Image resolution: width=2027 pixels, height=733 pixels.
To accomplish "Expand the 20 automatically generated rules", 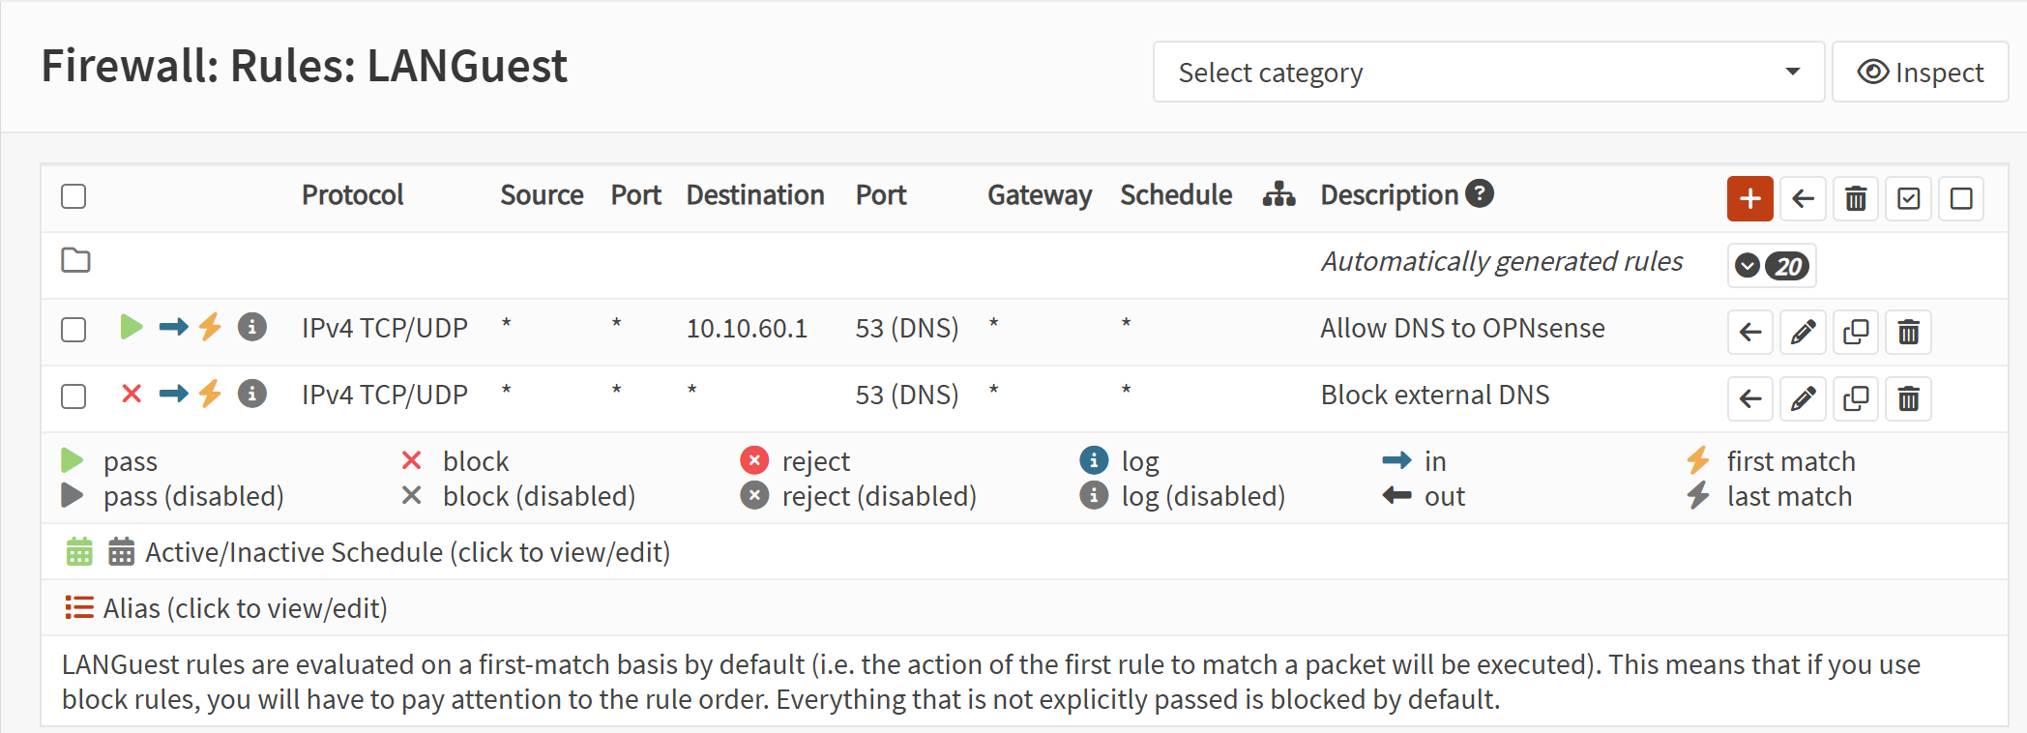I will [x=1771, y=265].
